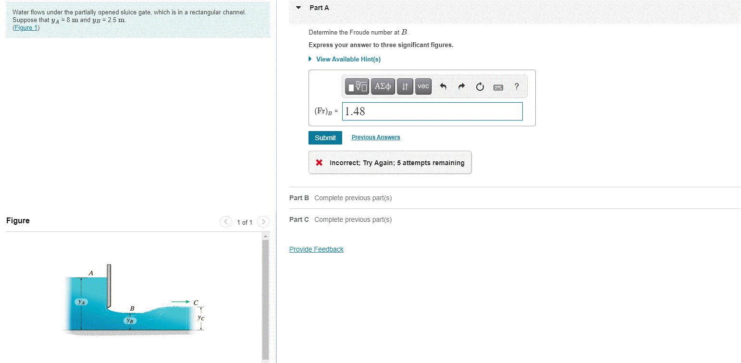Click the subscript/superscript arrows tool
The width and height of the screenshot is (741, 363).
click(x=405, y=86)
